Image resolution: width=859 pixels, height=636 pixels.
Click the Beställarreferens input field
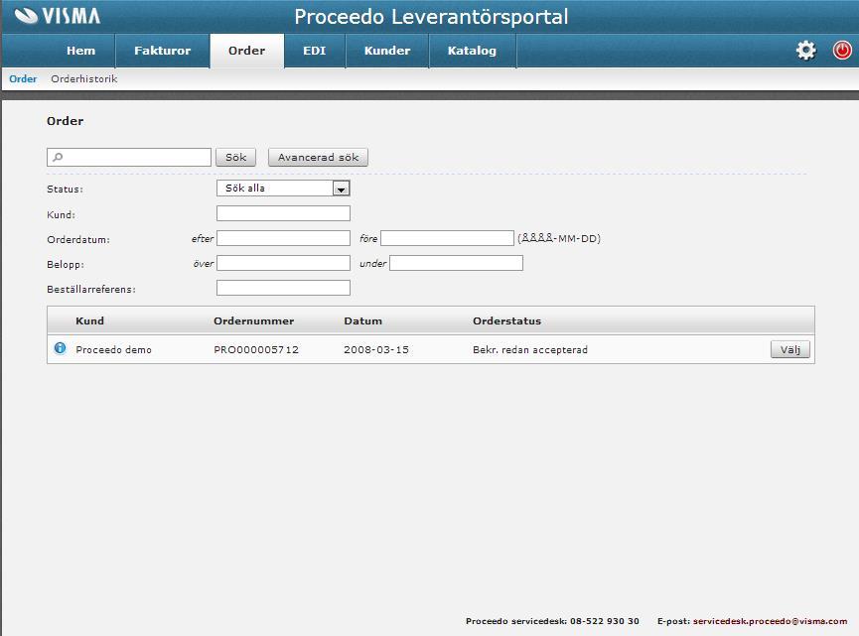[283, 288]
